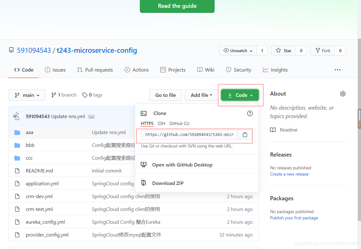The height and width of the screenshot is (249, 361).
Task: Click the zip file icon beside Download ZIP
Action: pos(144,183)
